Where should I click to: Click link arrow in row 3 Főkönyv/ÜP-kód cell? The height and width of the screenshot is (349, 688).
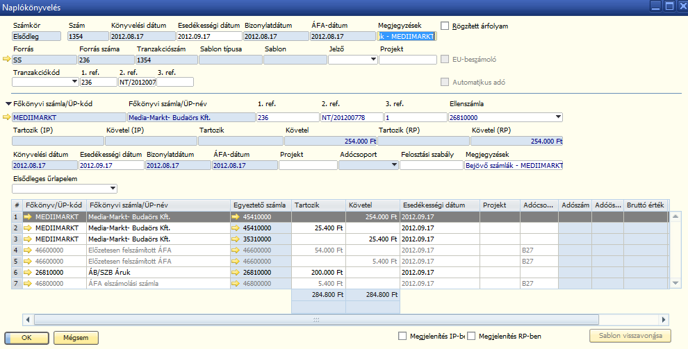(x=28, y=239)
